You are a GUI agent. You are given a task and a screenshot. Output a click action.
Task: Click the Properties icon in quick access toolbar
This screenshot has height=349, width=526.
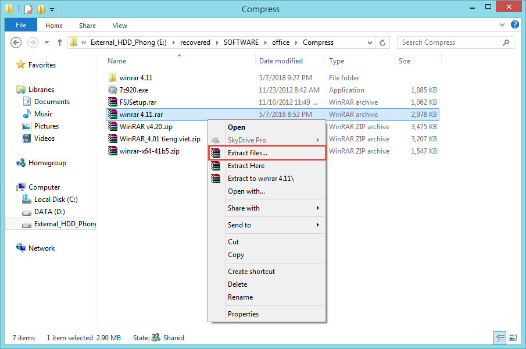(28, 9)
